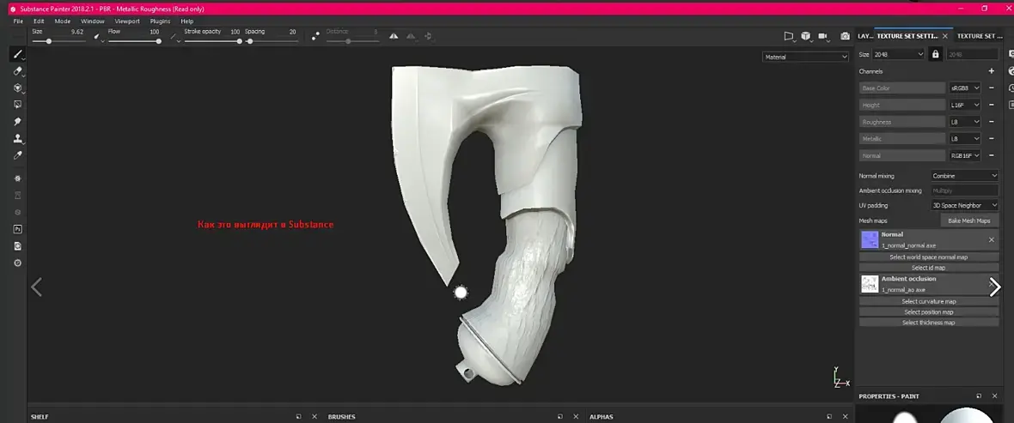Toggle lazy mouse icon beside Distance
The image size is (1014, 423).
(x=316, y=36)
